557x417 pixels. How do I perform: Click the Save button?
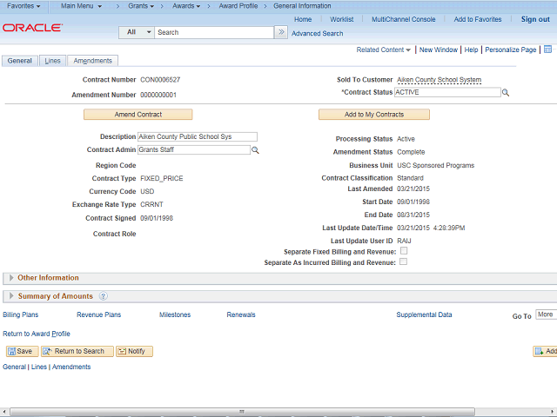click(x=22, y=351)
